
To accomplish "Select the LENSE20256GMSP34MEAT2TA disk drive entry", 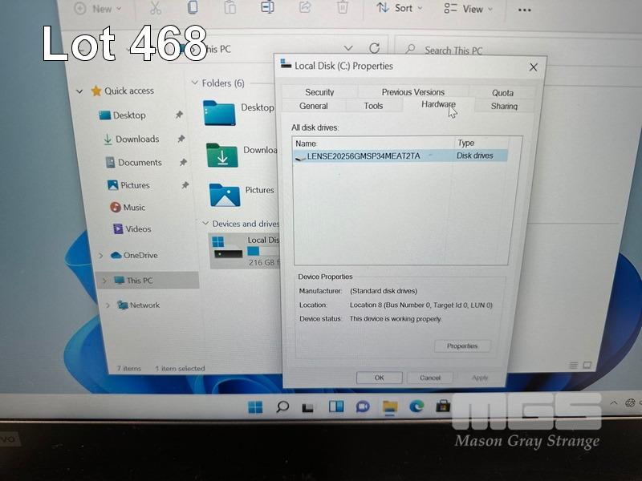I will point(364,156).
